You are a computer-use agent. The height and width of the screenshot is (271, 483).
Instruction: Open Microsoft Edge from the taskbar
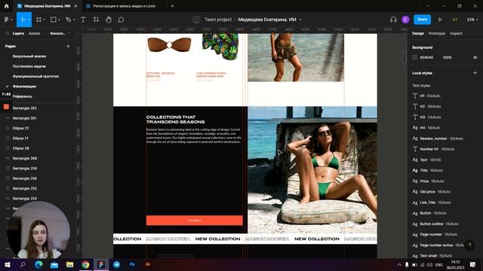pyautogui.click(x=38, y=264)
